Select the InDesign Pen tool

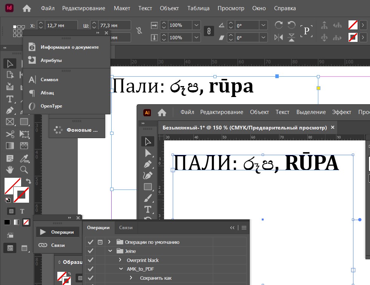tap(10, 111)
